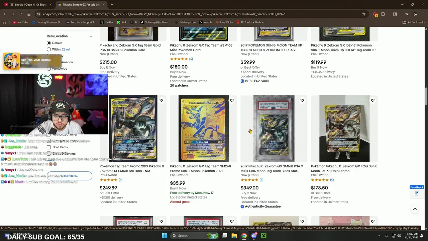The height and width of the screenshot is (241, 428).
Task: Open rating count under the $180.00 listing
Action: coord(191,59)
